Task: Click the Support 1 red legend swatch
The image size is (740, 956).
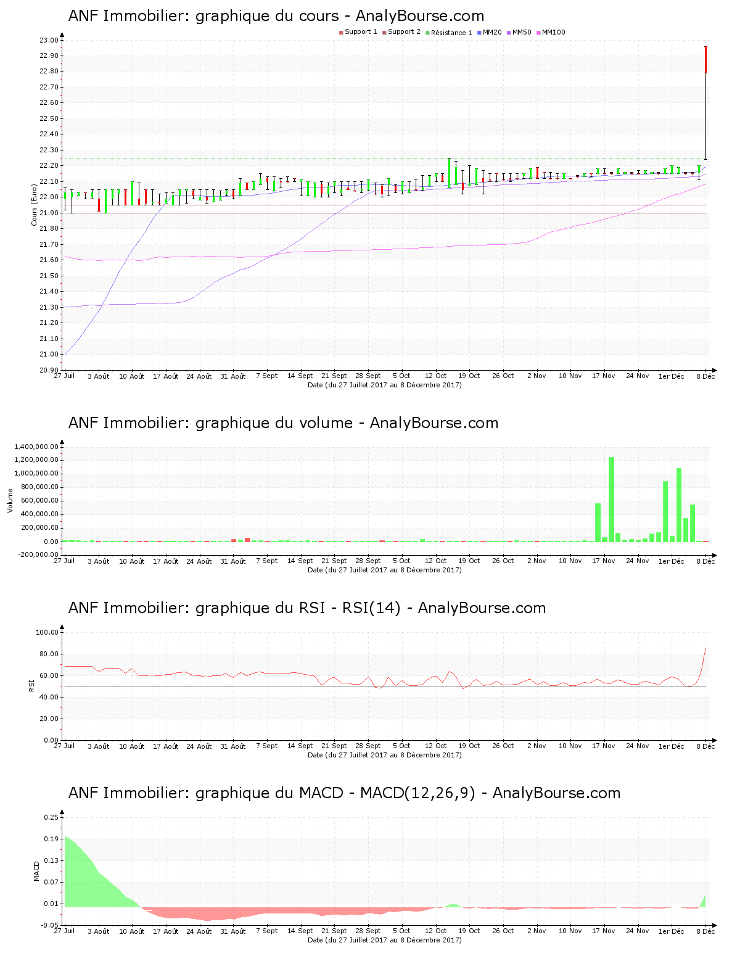Action: click(x=341, y=33)
